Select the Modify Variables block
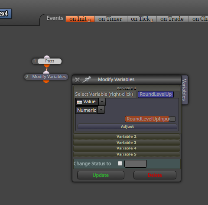Screen dimensions: 208x205 click(49, 77)
